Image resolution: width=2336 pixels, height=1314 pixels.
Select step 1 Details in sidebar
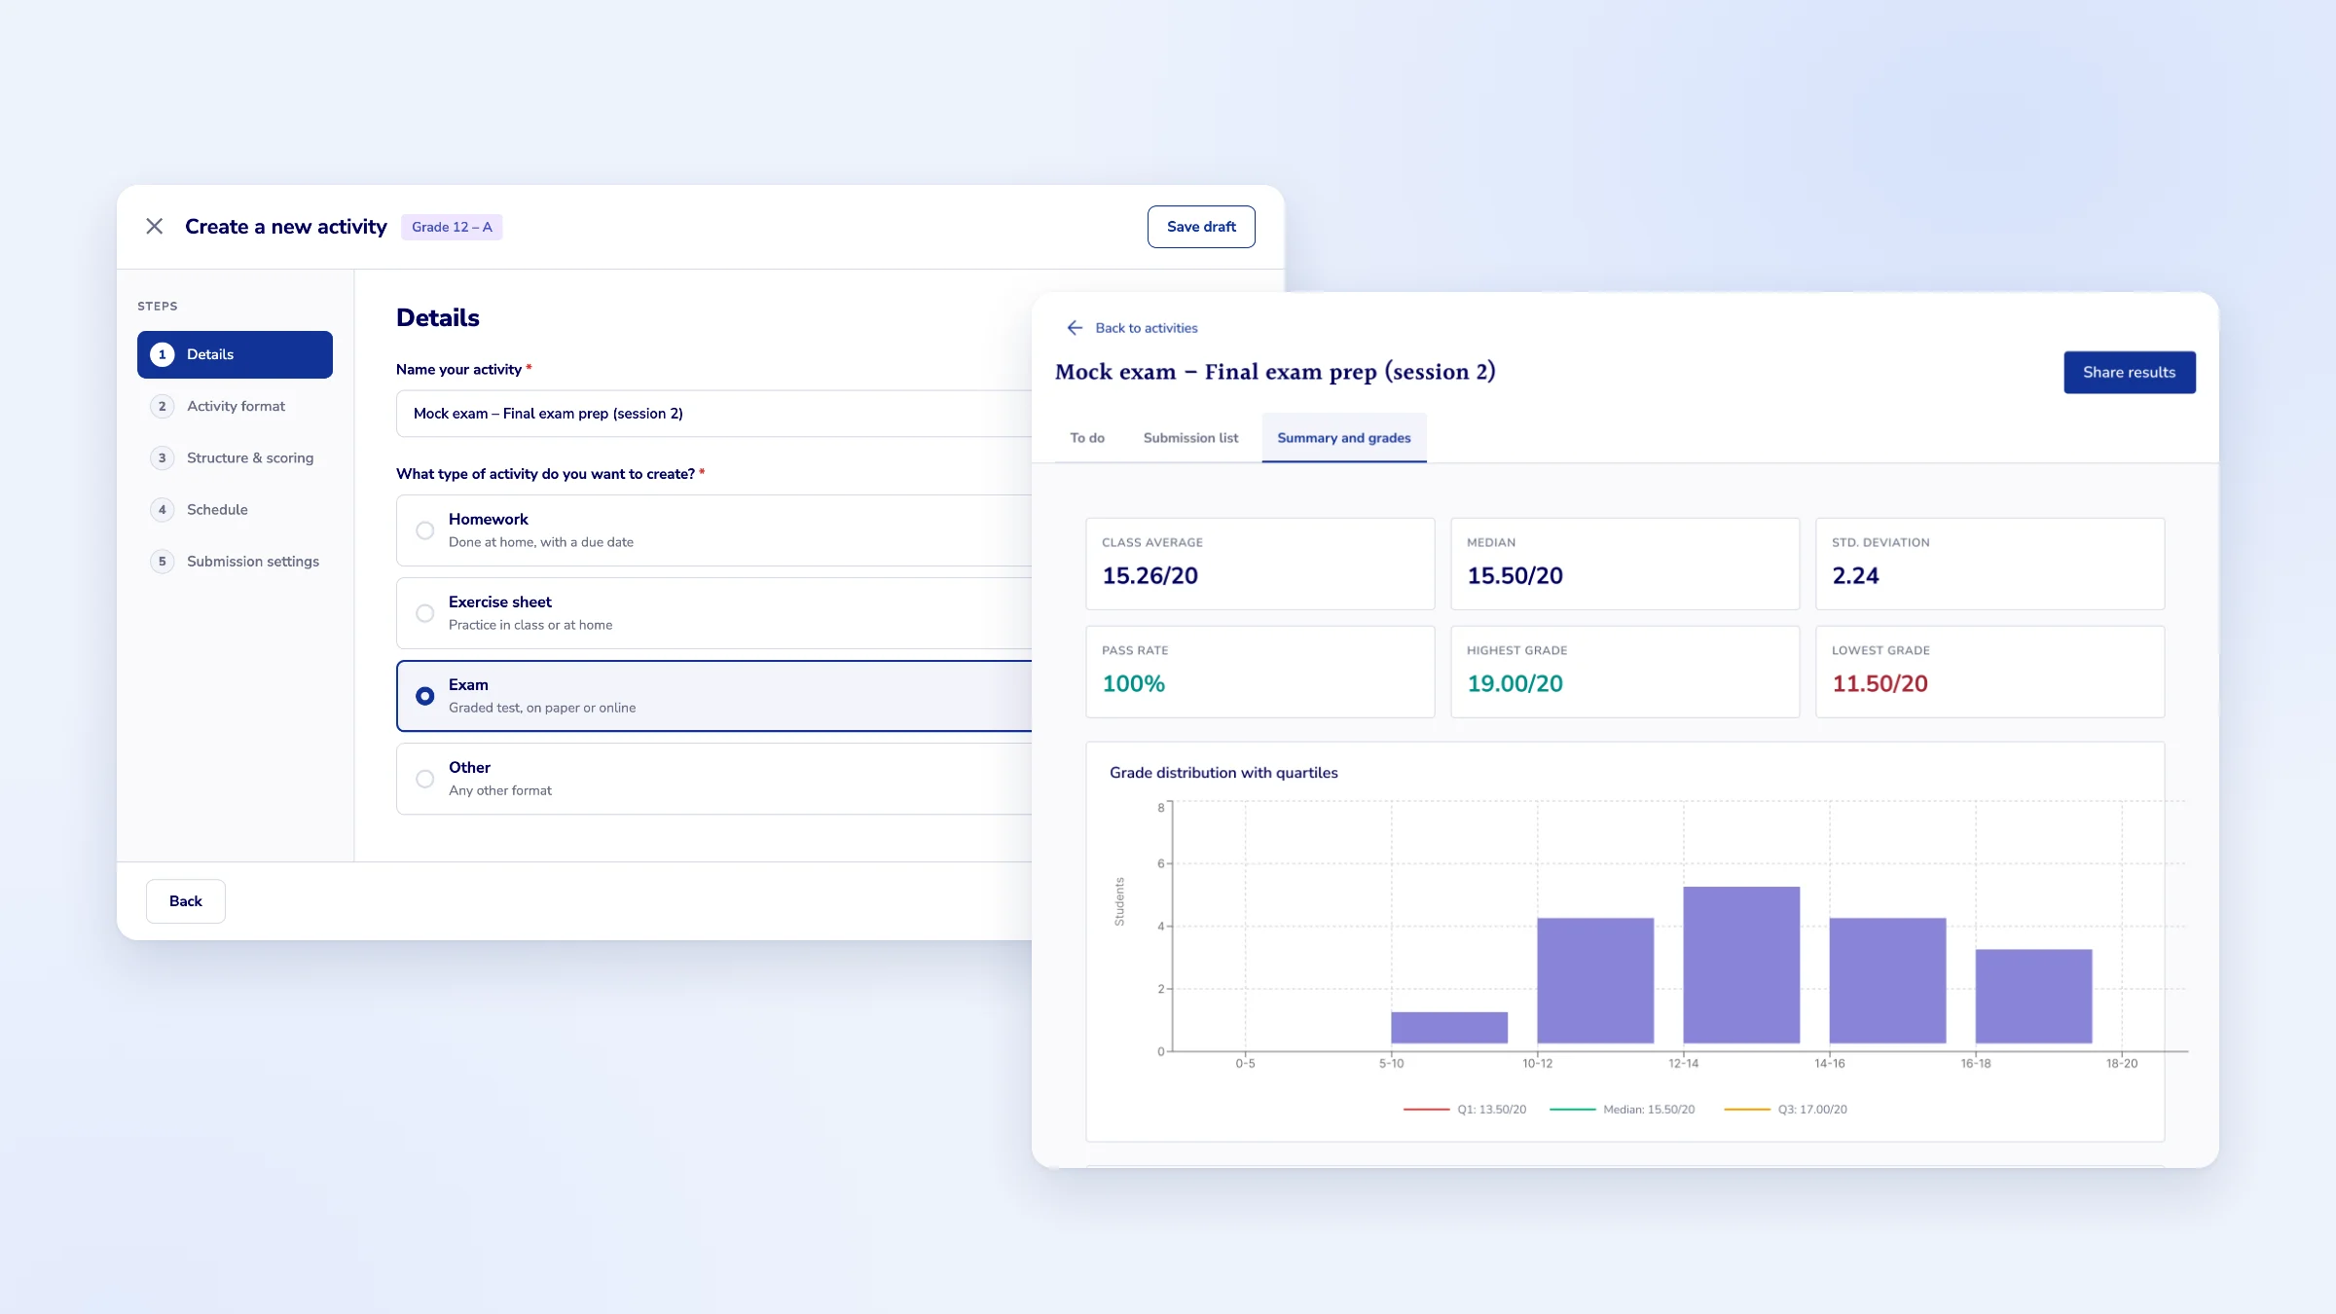tap(235, 354)
